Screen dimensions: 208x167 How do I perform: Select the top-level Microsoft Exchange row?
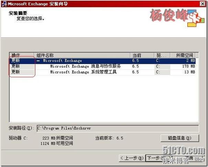[102, 61]
